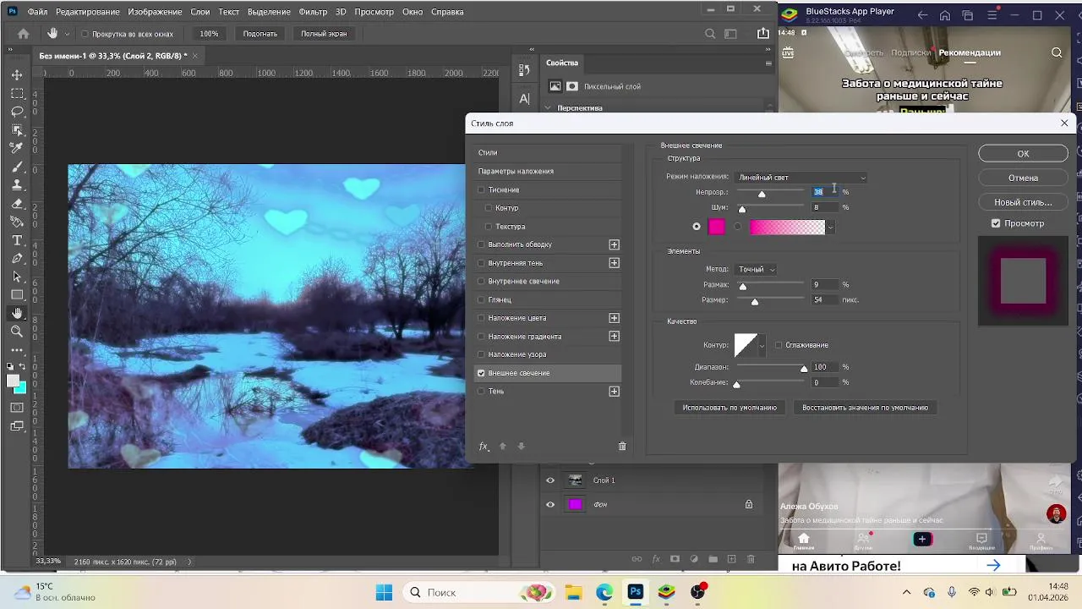1082x609 pixels.
Task: Select the Zoom magnifier tool
Action: 17,332
